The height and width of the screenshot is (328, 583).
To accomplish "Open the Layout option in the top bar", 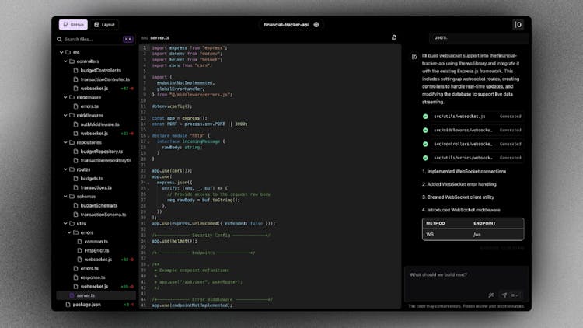I will tap(104, 25).
